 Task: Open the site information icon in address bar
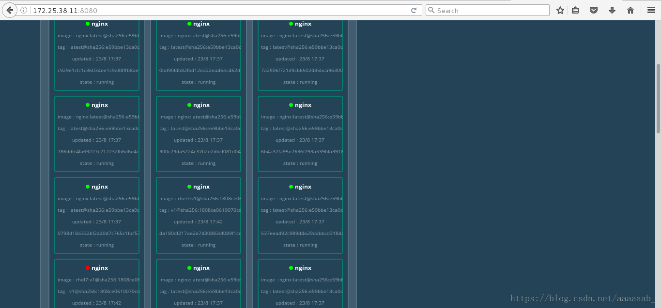pos(23,10)
